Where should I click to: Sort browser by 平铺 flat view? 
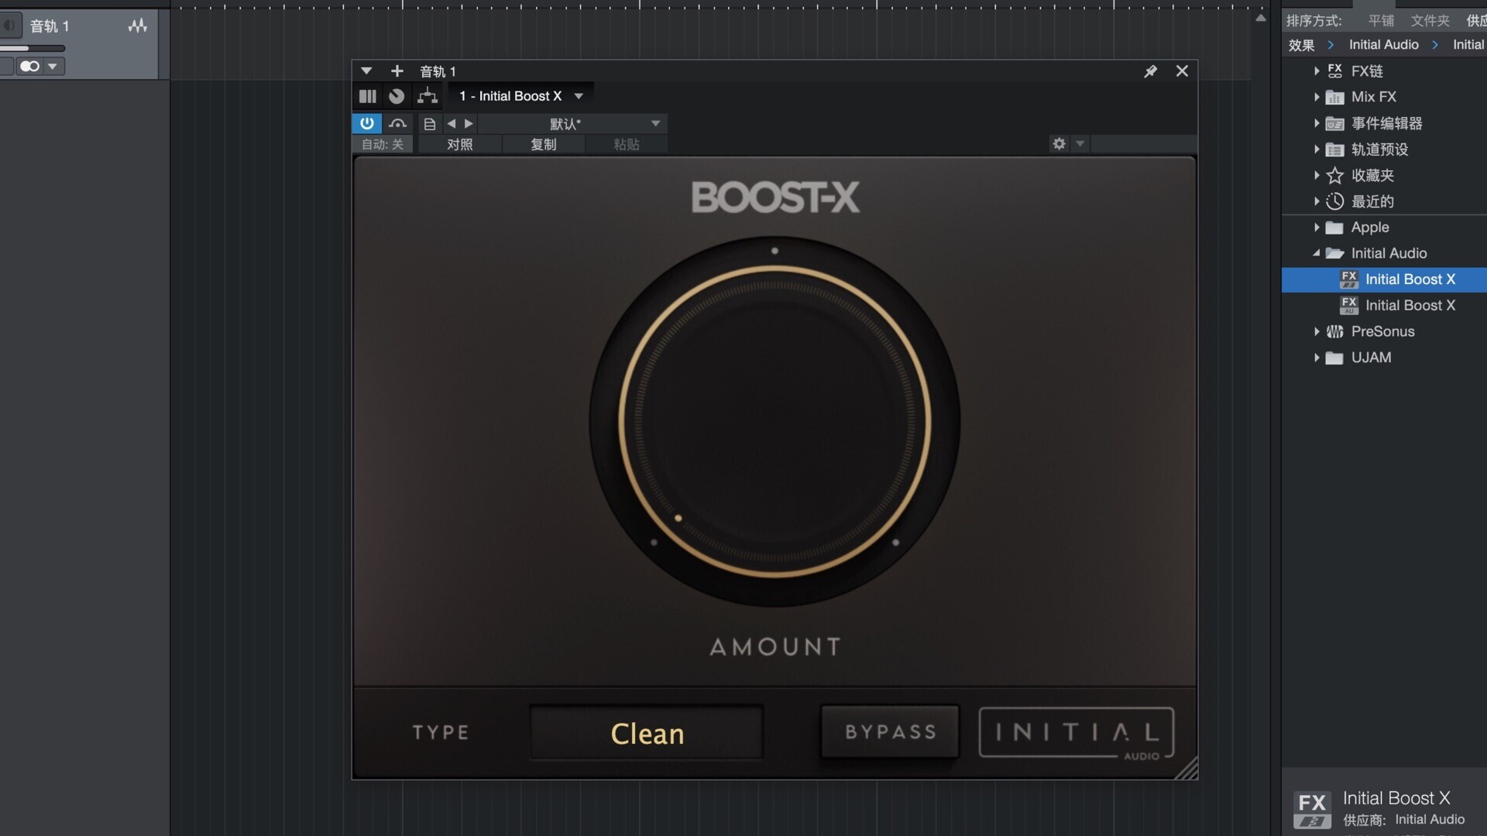pyautogui.click(x=1381, y=21)
